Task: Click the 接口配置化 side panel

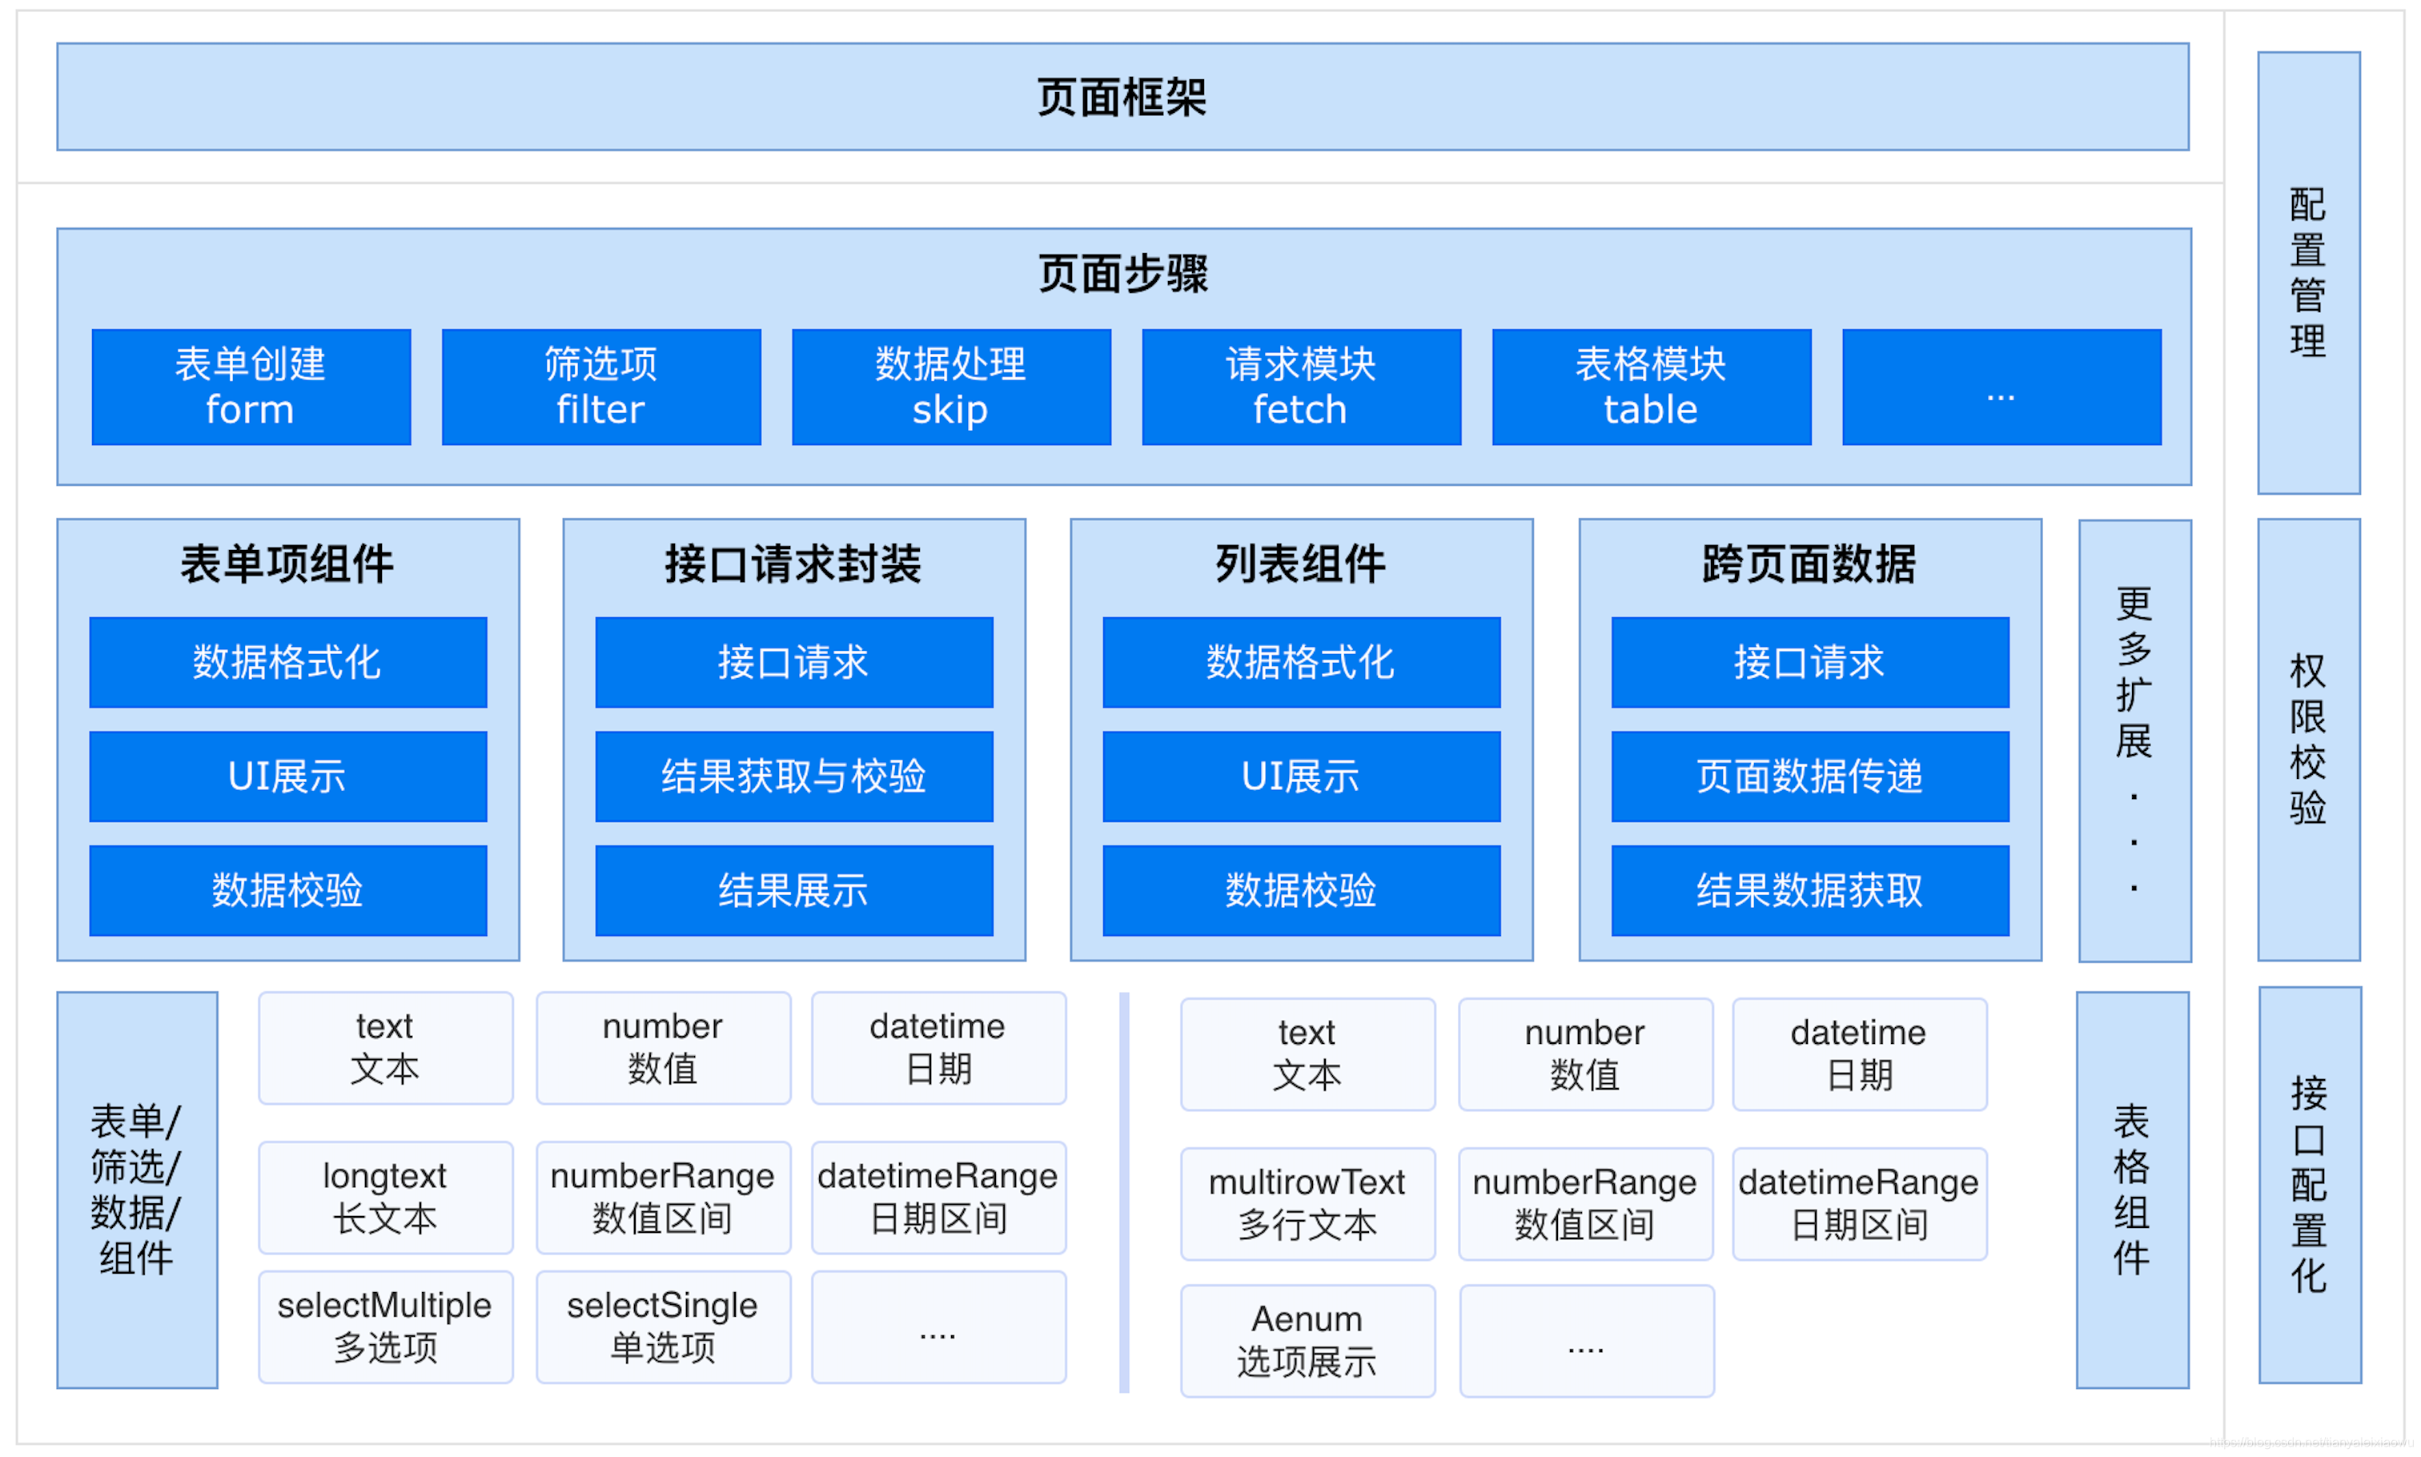Action: tap(2309, 1184)
